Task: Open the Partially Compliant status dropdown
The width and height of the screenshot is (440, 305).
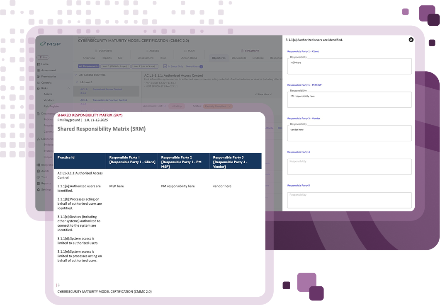Action: coord(218,106)
